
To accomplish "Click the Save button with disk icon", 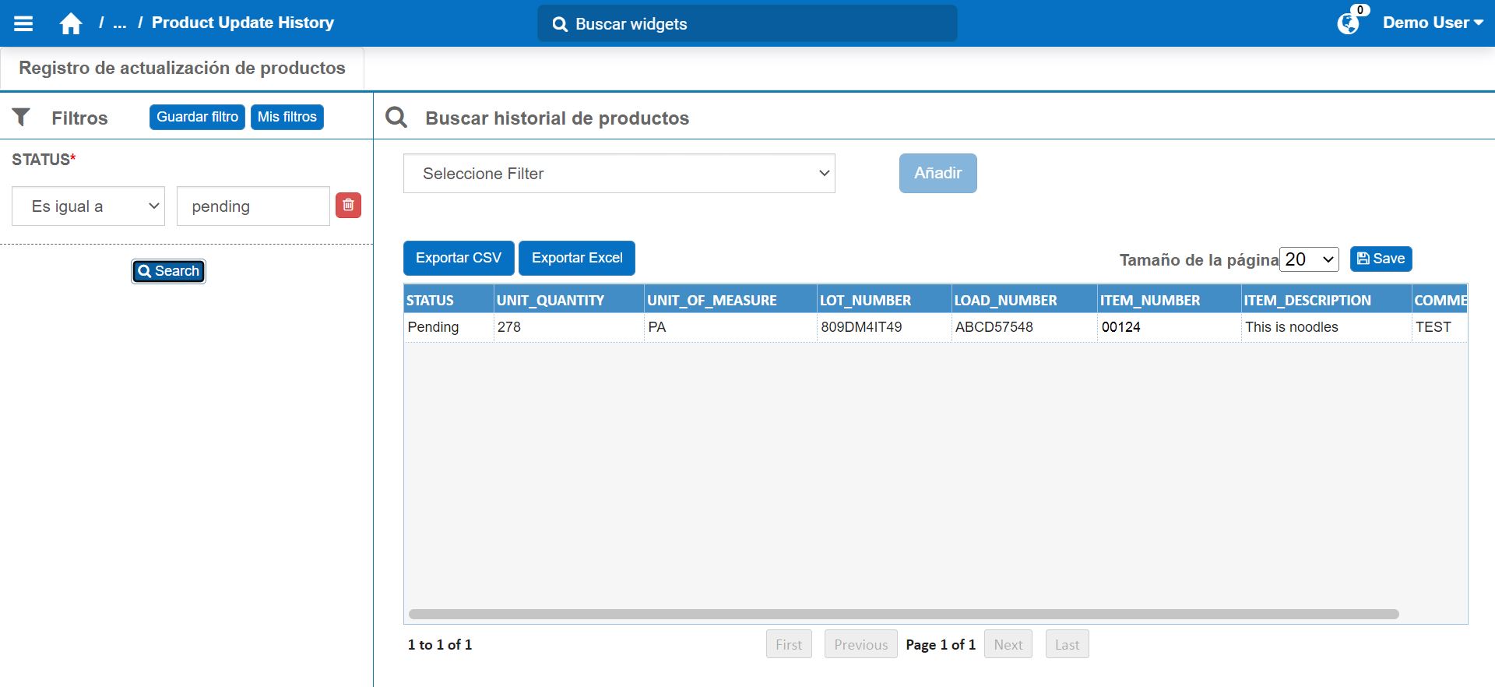I will [x=1381, y=259].
